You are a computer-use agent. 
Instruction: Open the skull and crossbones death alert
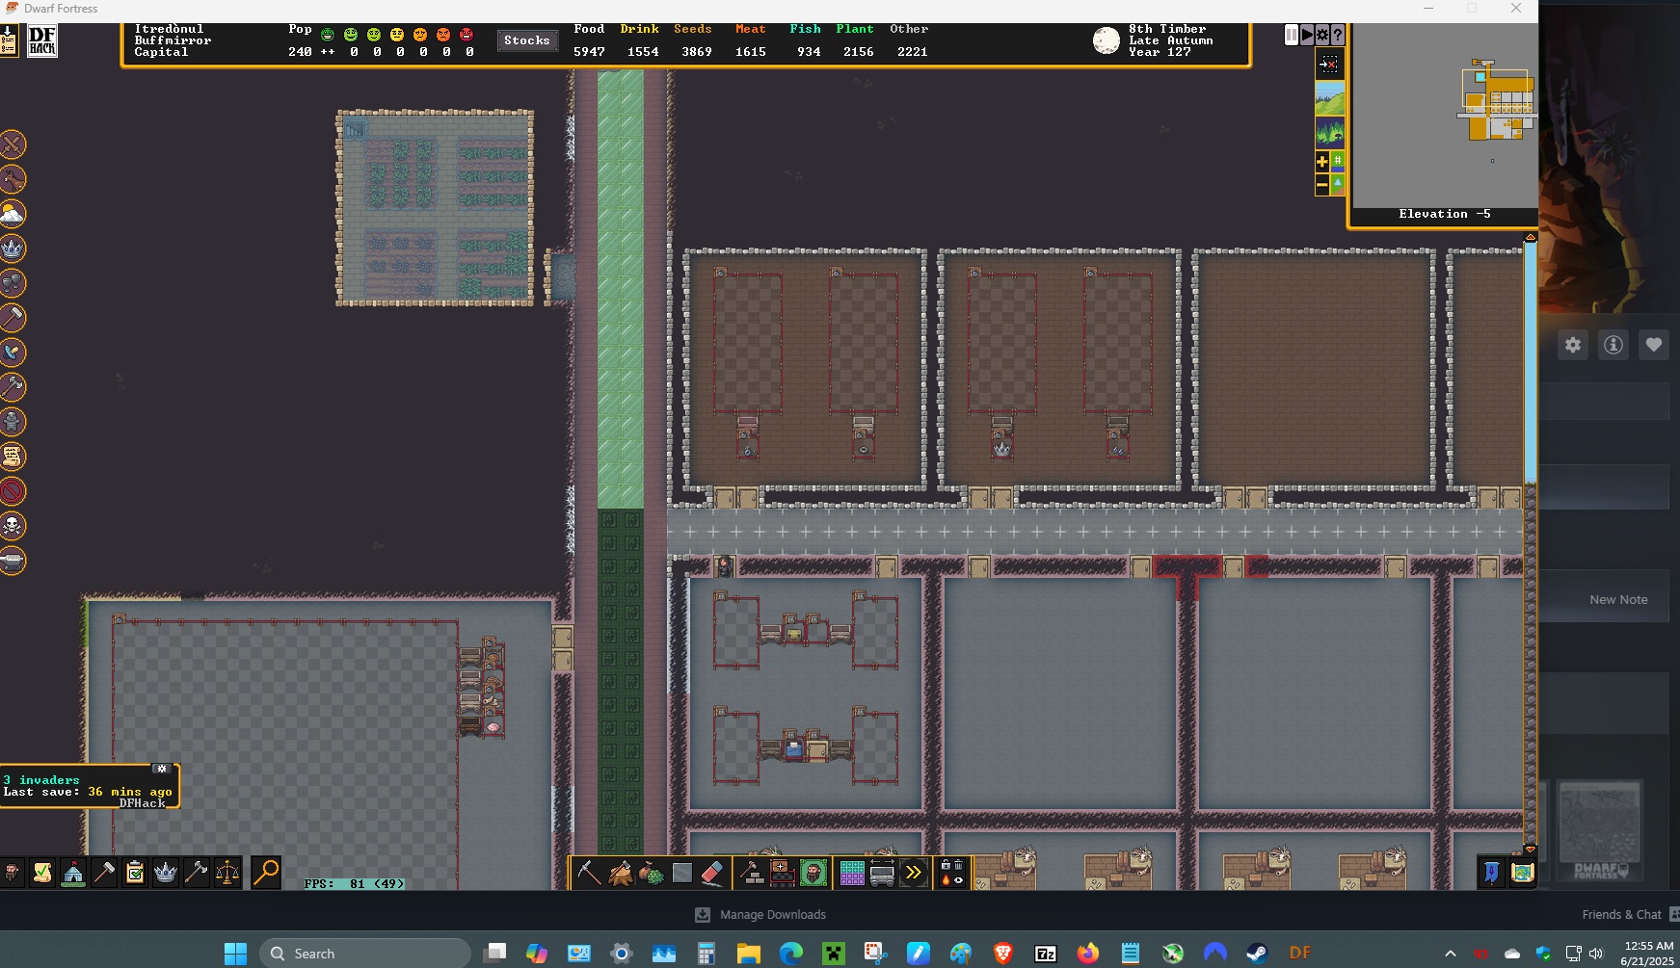(x=12, y=526)
